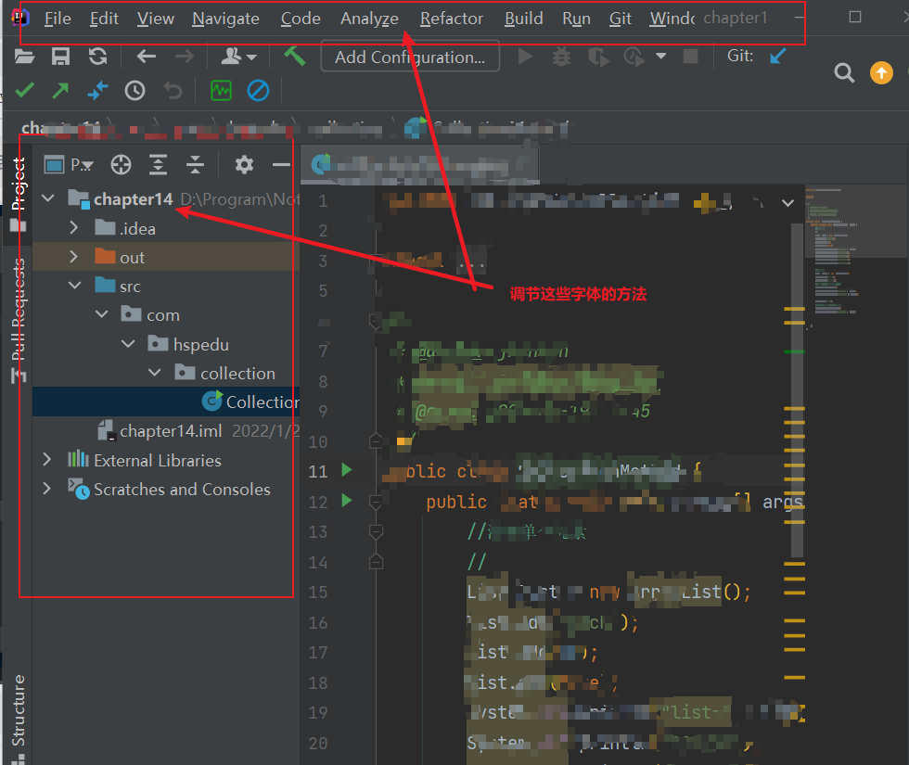
Task: Click Expand All in project panel
Action: [158, 165]
